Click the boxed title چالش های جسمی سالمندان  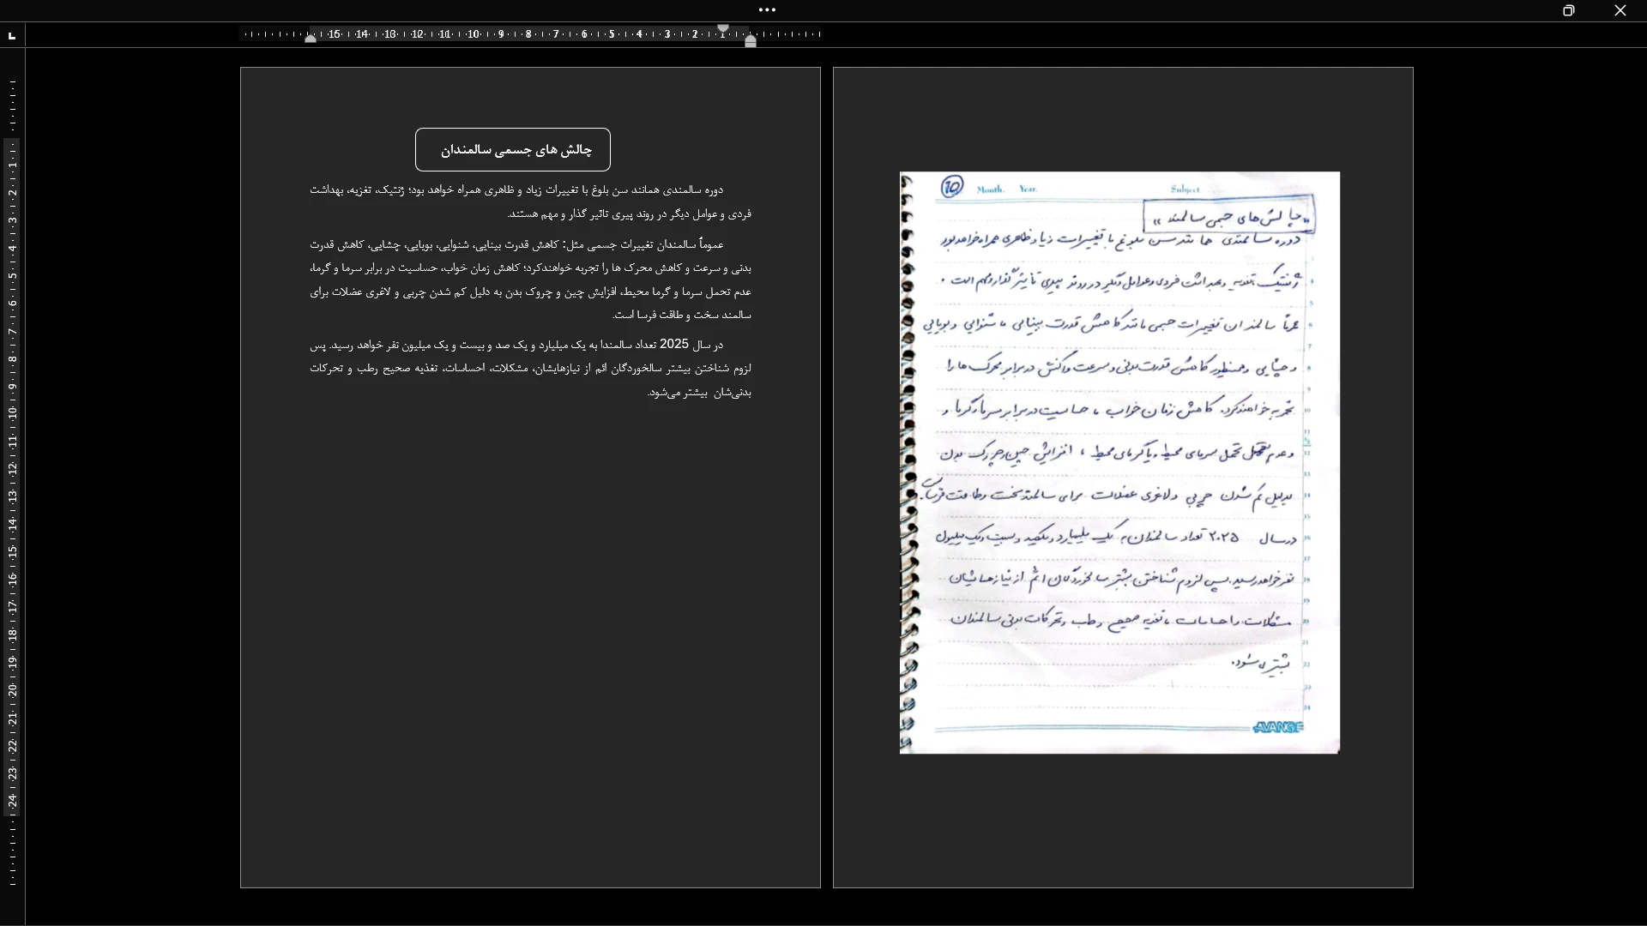click(513, 150)
